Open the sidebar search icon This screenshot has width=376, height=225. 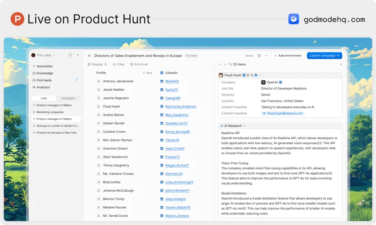70,55
